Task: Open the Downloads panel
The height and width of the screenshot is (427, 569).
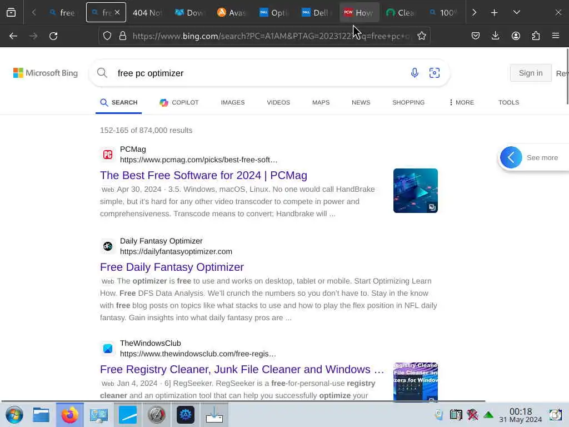Action: (495, 36)
